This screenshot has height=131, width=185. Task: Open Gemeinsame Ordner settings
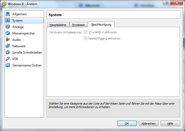(24, 65)
